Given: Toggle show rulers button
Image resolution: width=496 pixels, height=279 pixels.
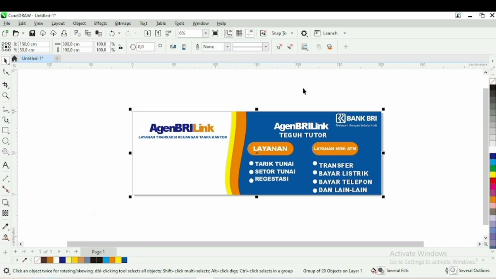Looking at the screenshot, I should point(229,33).
